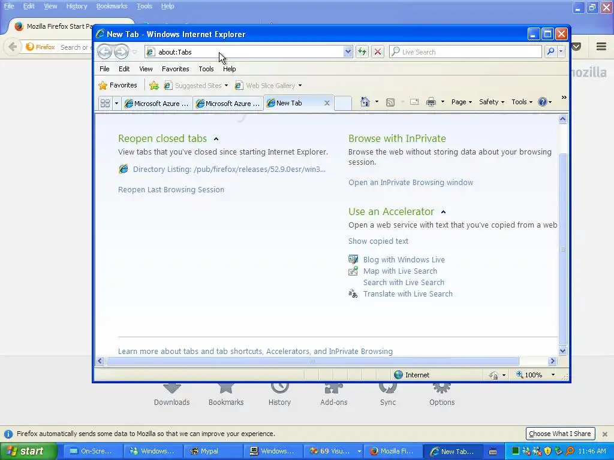The width and height of the screenshot is (614, 460).
Task: Open the Safety dropdown menu
Action: pyautogui.click(x=492, y=102)
